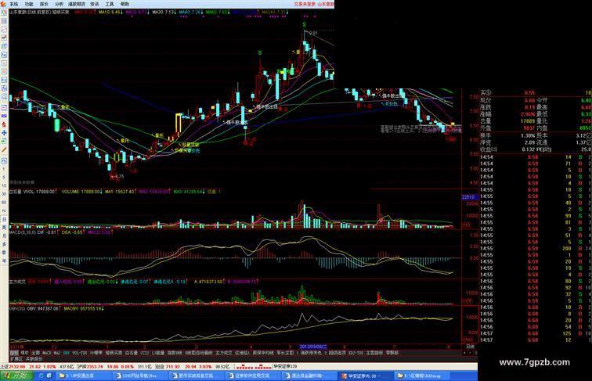Open the 功能 menu

pyautogui.click(x=29, y=4)
